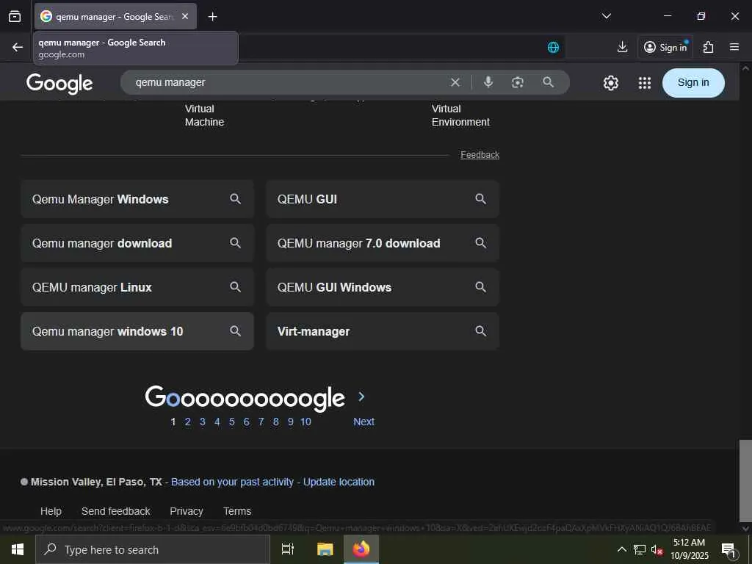
Task: Open Firefox View button in tab bar
Action: [15, 16]
